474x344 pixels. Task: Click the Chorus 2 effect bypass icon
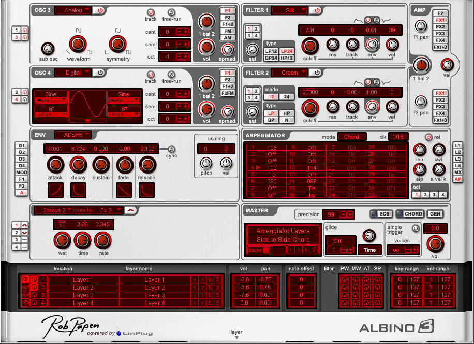pyautogui.click(x=130, y=210)
